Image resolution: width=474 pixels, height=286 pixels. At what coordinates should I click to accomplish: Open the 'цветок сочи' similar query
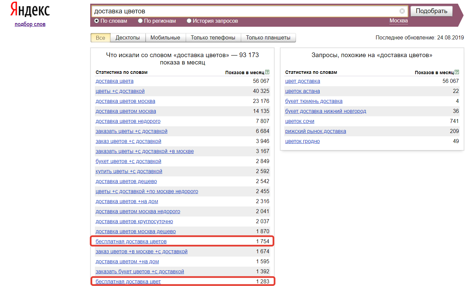[x=300, y=121]
